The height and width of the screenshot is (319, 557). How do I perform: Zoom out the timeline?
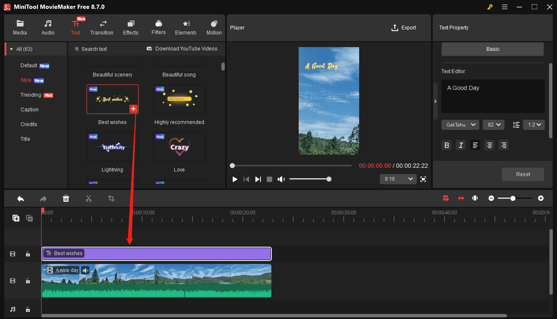[491, 198]
